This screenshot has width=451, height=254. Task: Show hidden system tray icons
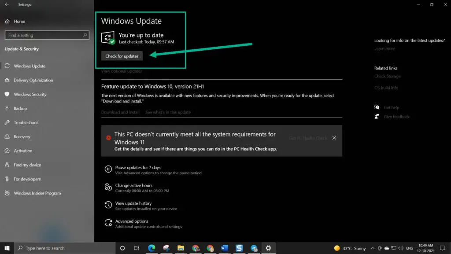(x=373, y=248)
